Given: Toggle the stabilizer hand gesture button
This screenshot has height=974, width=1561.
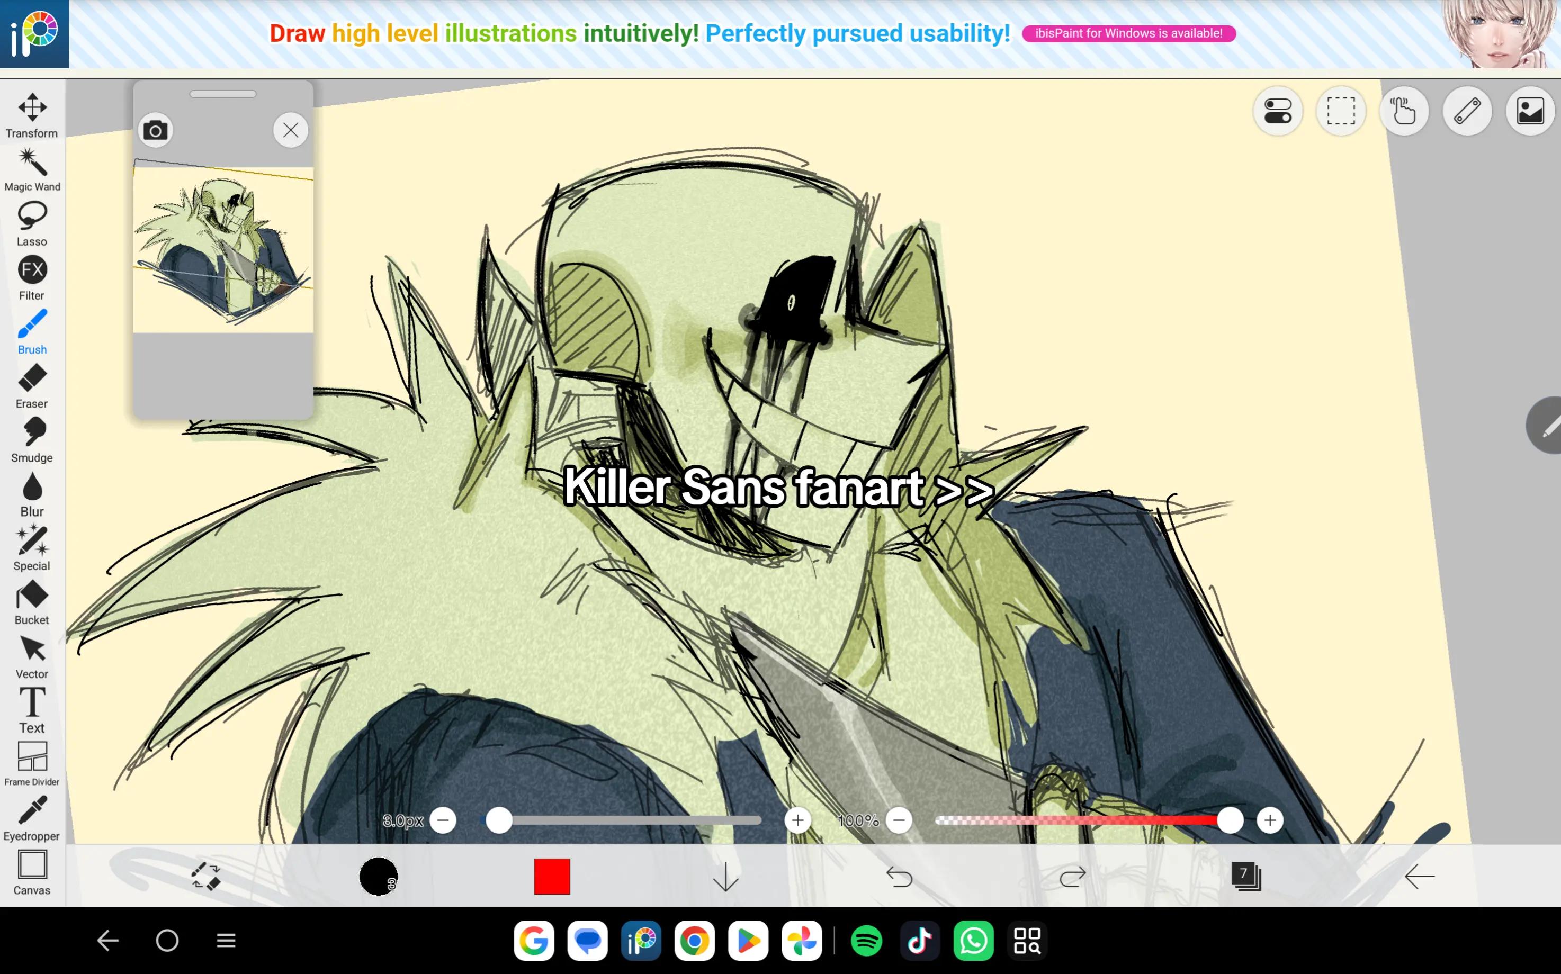Looking at the screenshot, I should click(1404, 111).
